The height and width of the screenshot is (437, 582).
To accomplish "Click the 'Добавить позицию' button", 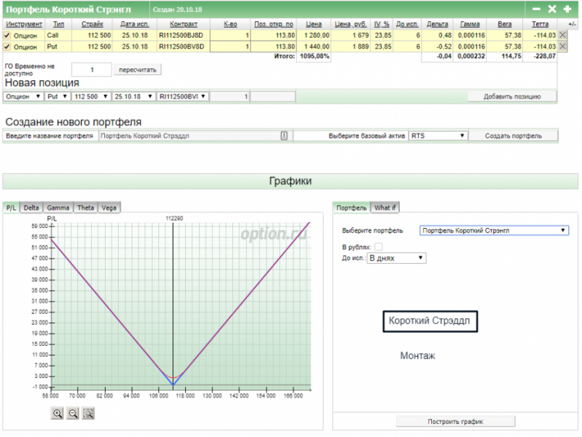I will (x=512, y=97).
